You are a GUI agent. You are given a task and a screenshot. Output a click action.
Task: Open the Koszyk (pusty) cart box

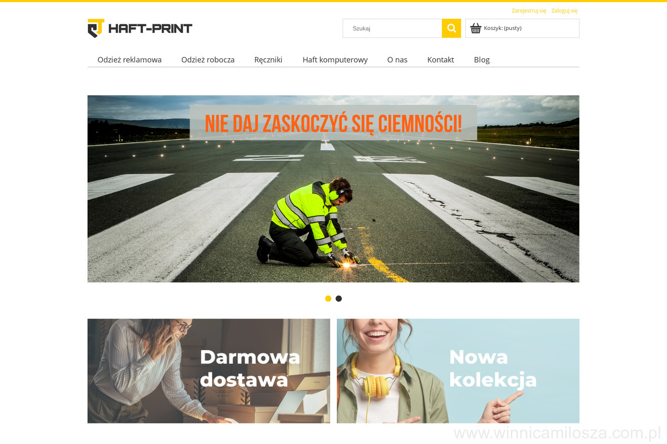click(522, 28)
